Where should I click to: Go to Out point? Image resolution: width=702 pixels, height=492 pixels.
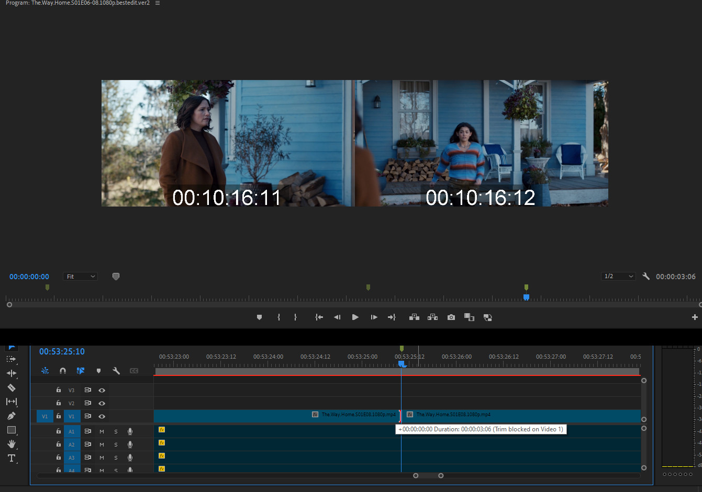coord(392,317)
